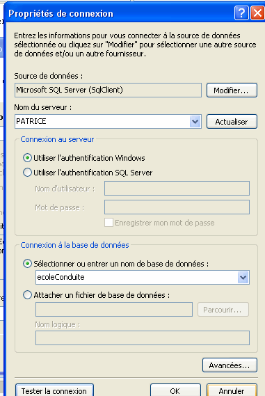Viewport: 265px width, 396px height.
Task: Click the help question mark icon
Action: (x=241, y=13)
